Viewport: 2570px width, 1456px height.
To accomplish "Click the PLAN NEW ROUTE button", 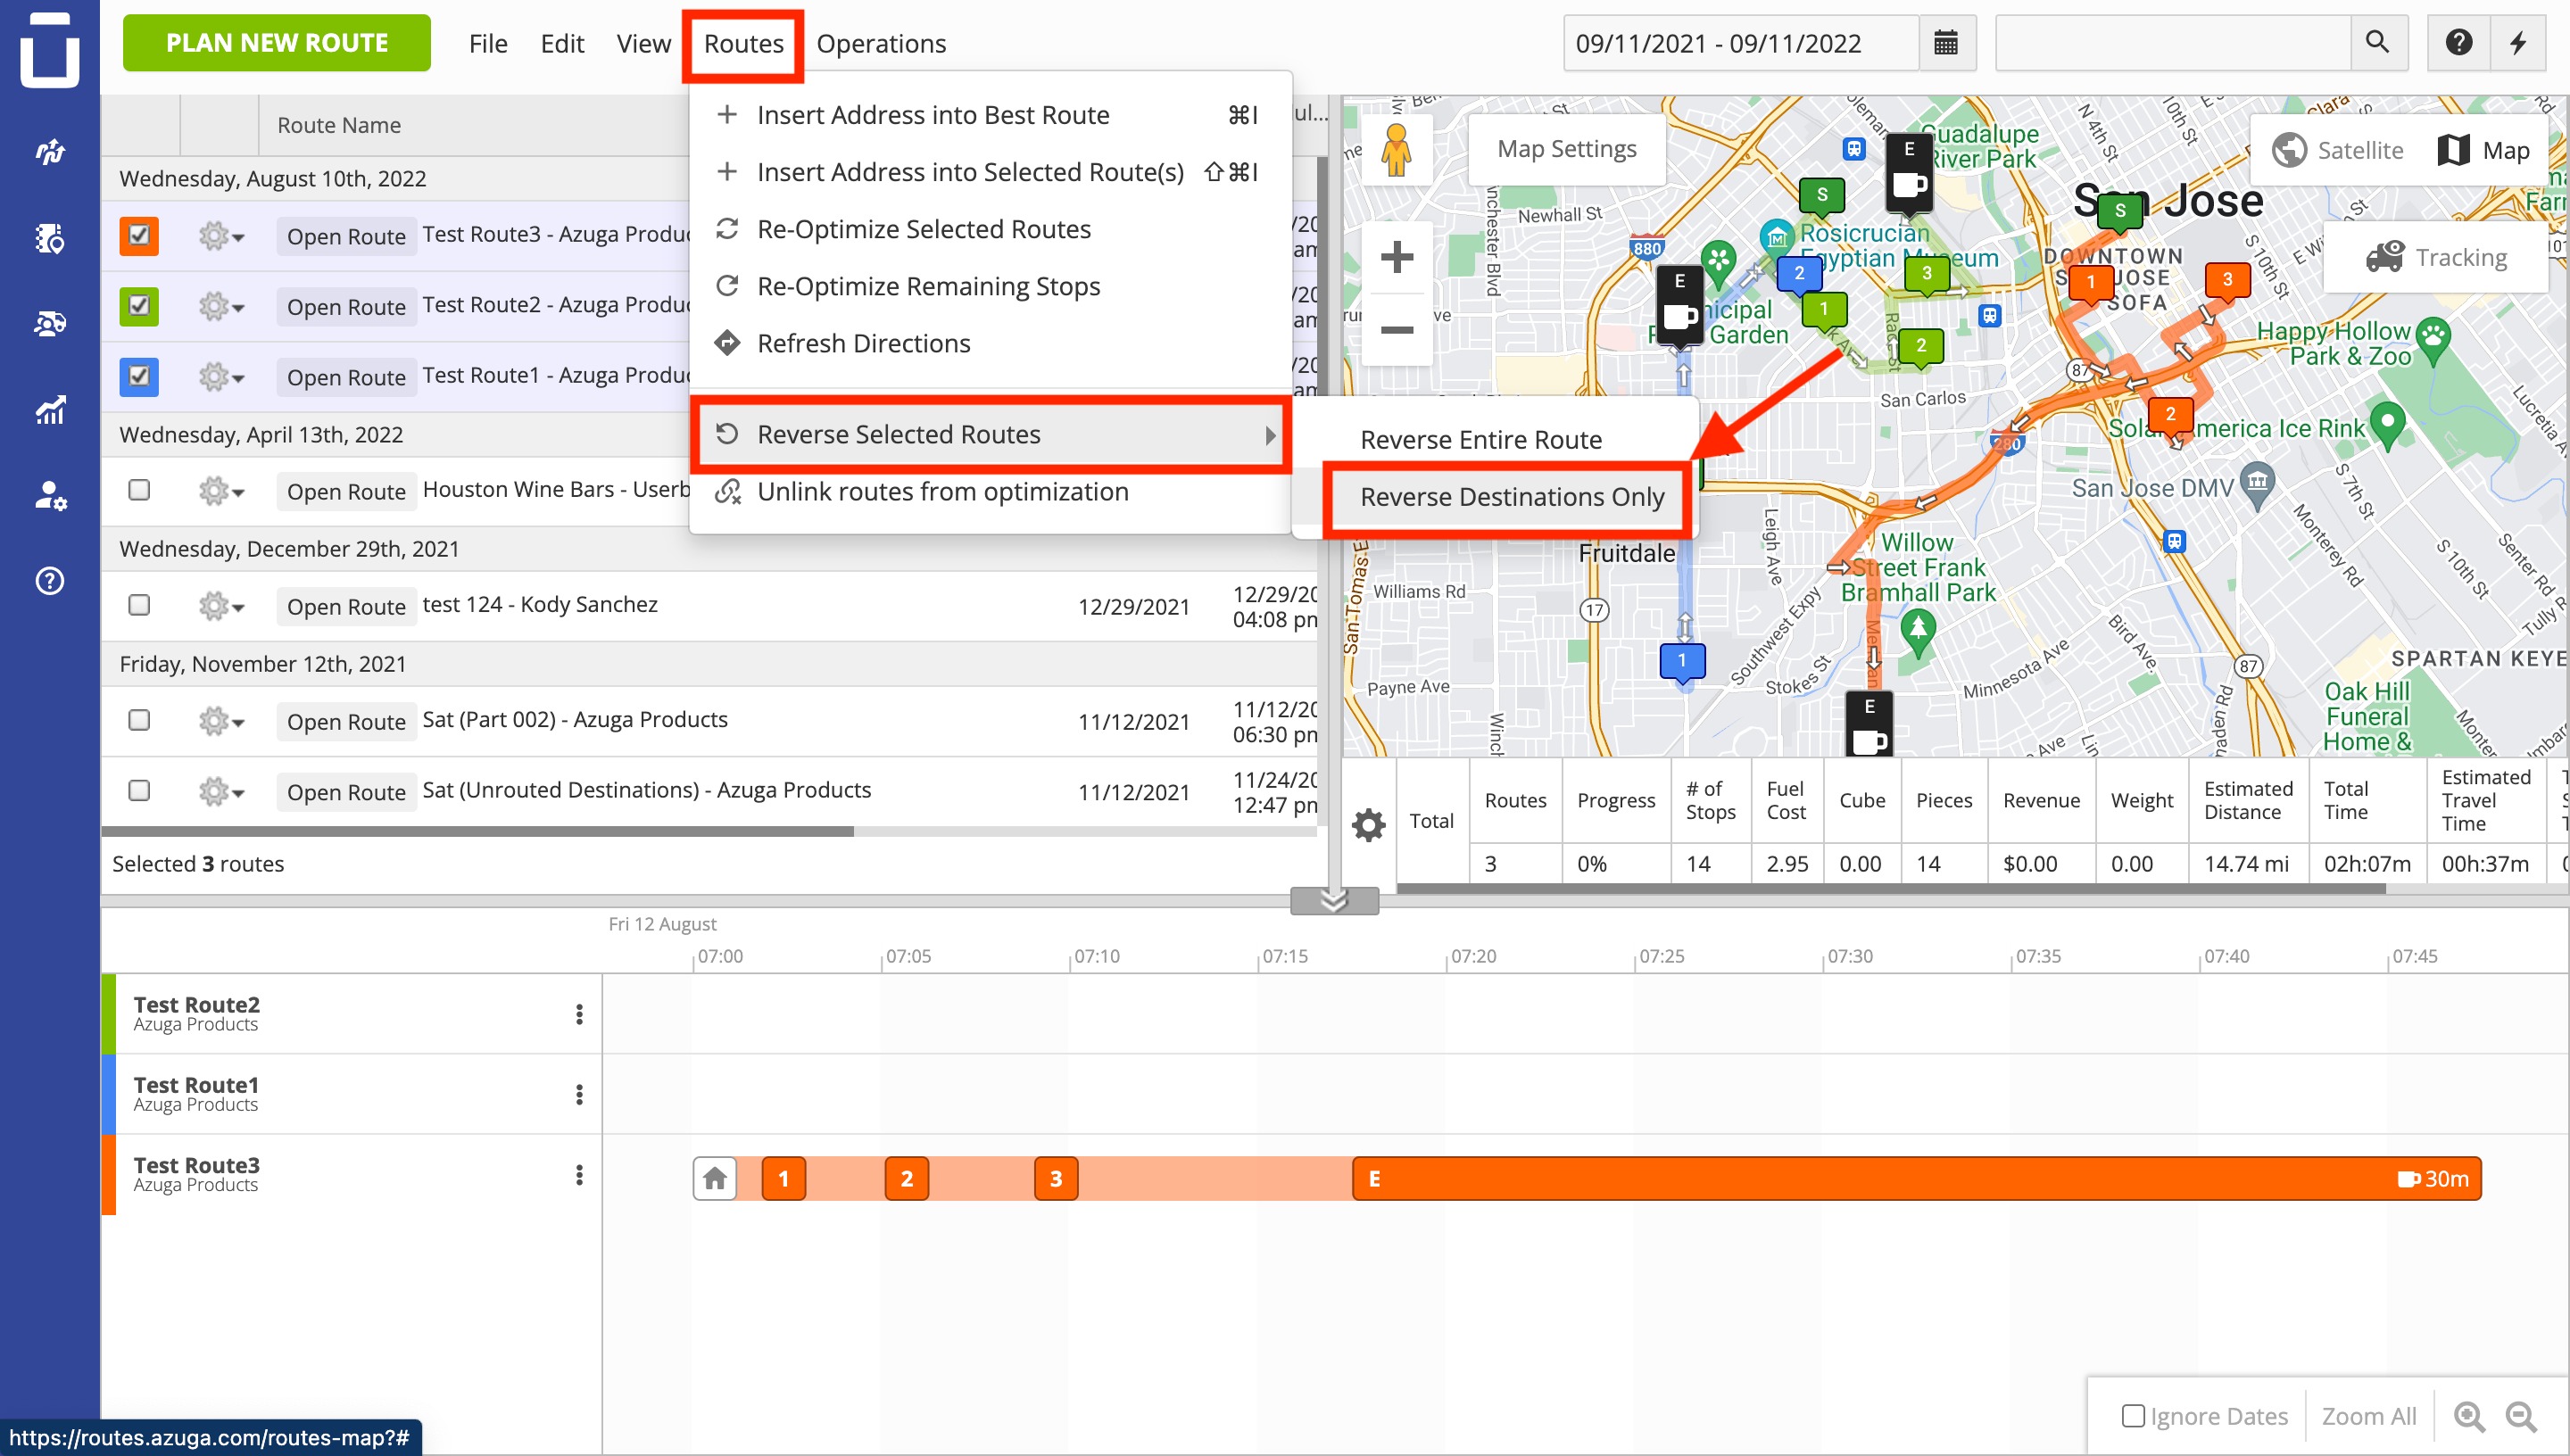I will coord(277,43).
